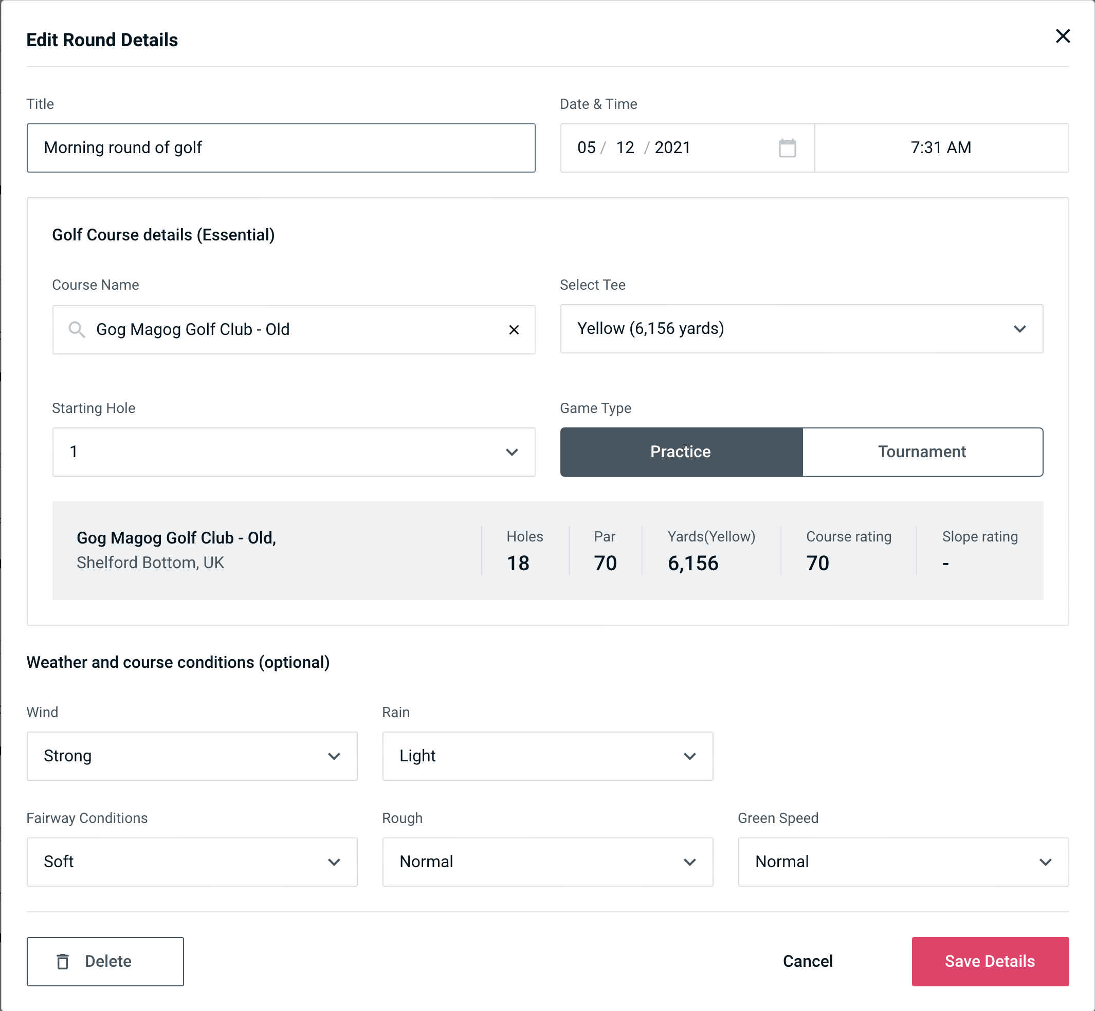Click the dropdown chevron for Select Tee
Image resolution: width=1095 pixels, height=1011 pixels.
(x=1020, y=329)
